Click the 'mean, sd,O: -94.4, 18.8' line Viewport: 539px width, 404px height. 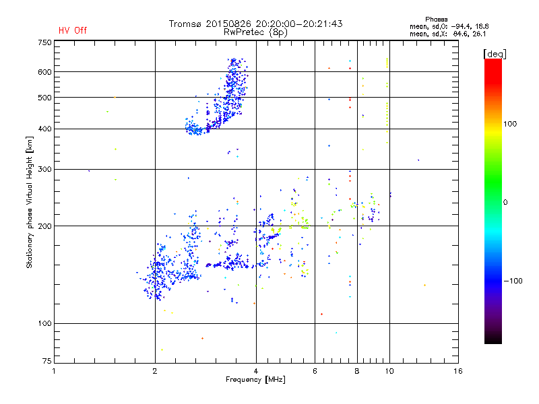pyautogui.click(x=449, y=26)
